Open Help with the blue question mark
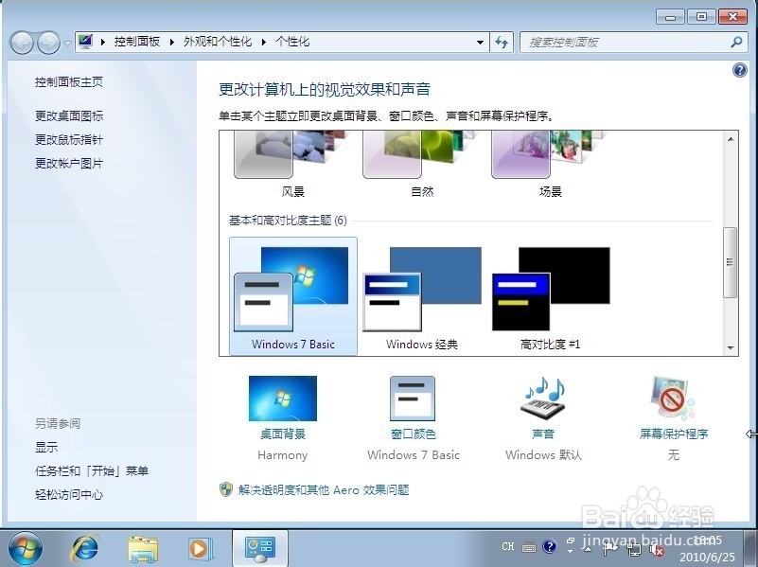 tap(740, 70)
